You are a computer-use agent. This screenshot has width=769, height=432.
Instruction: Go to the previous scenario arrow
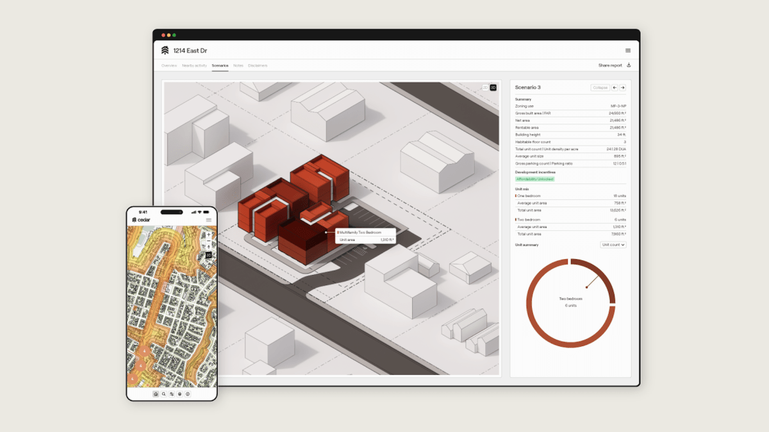tap(615, 88)
